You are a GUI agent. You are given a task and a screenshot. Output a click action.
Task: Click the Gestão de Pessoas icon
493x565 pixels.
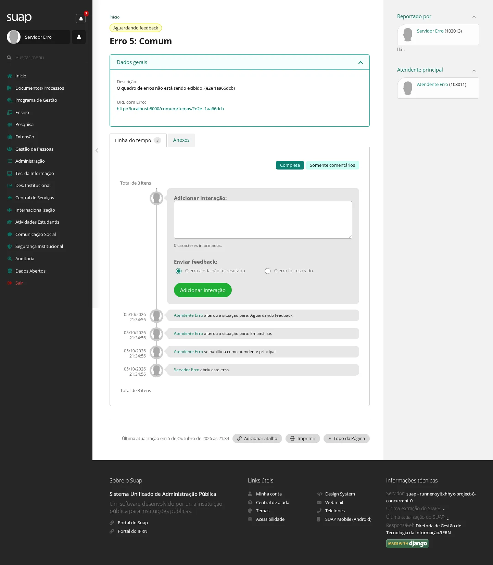[x=10, y=149]
